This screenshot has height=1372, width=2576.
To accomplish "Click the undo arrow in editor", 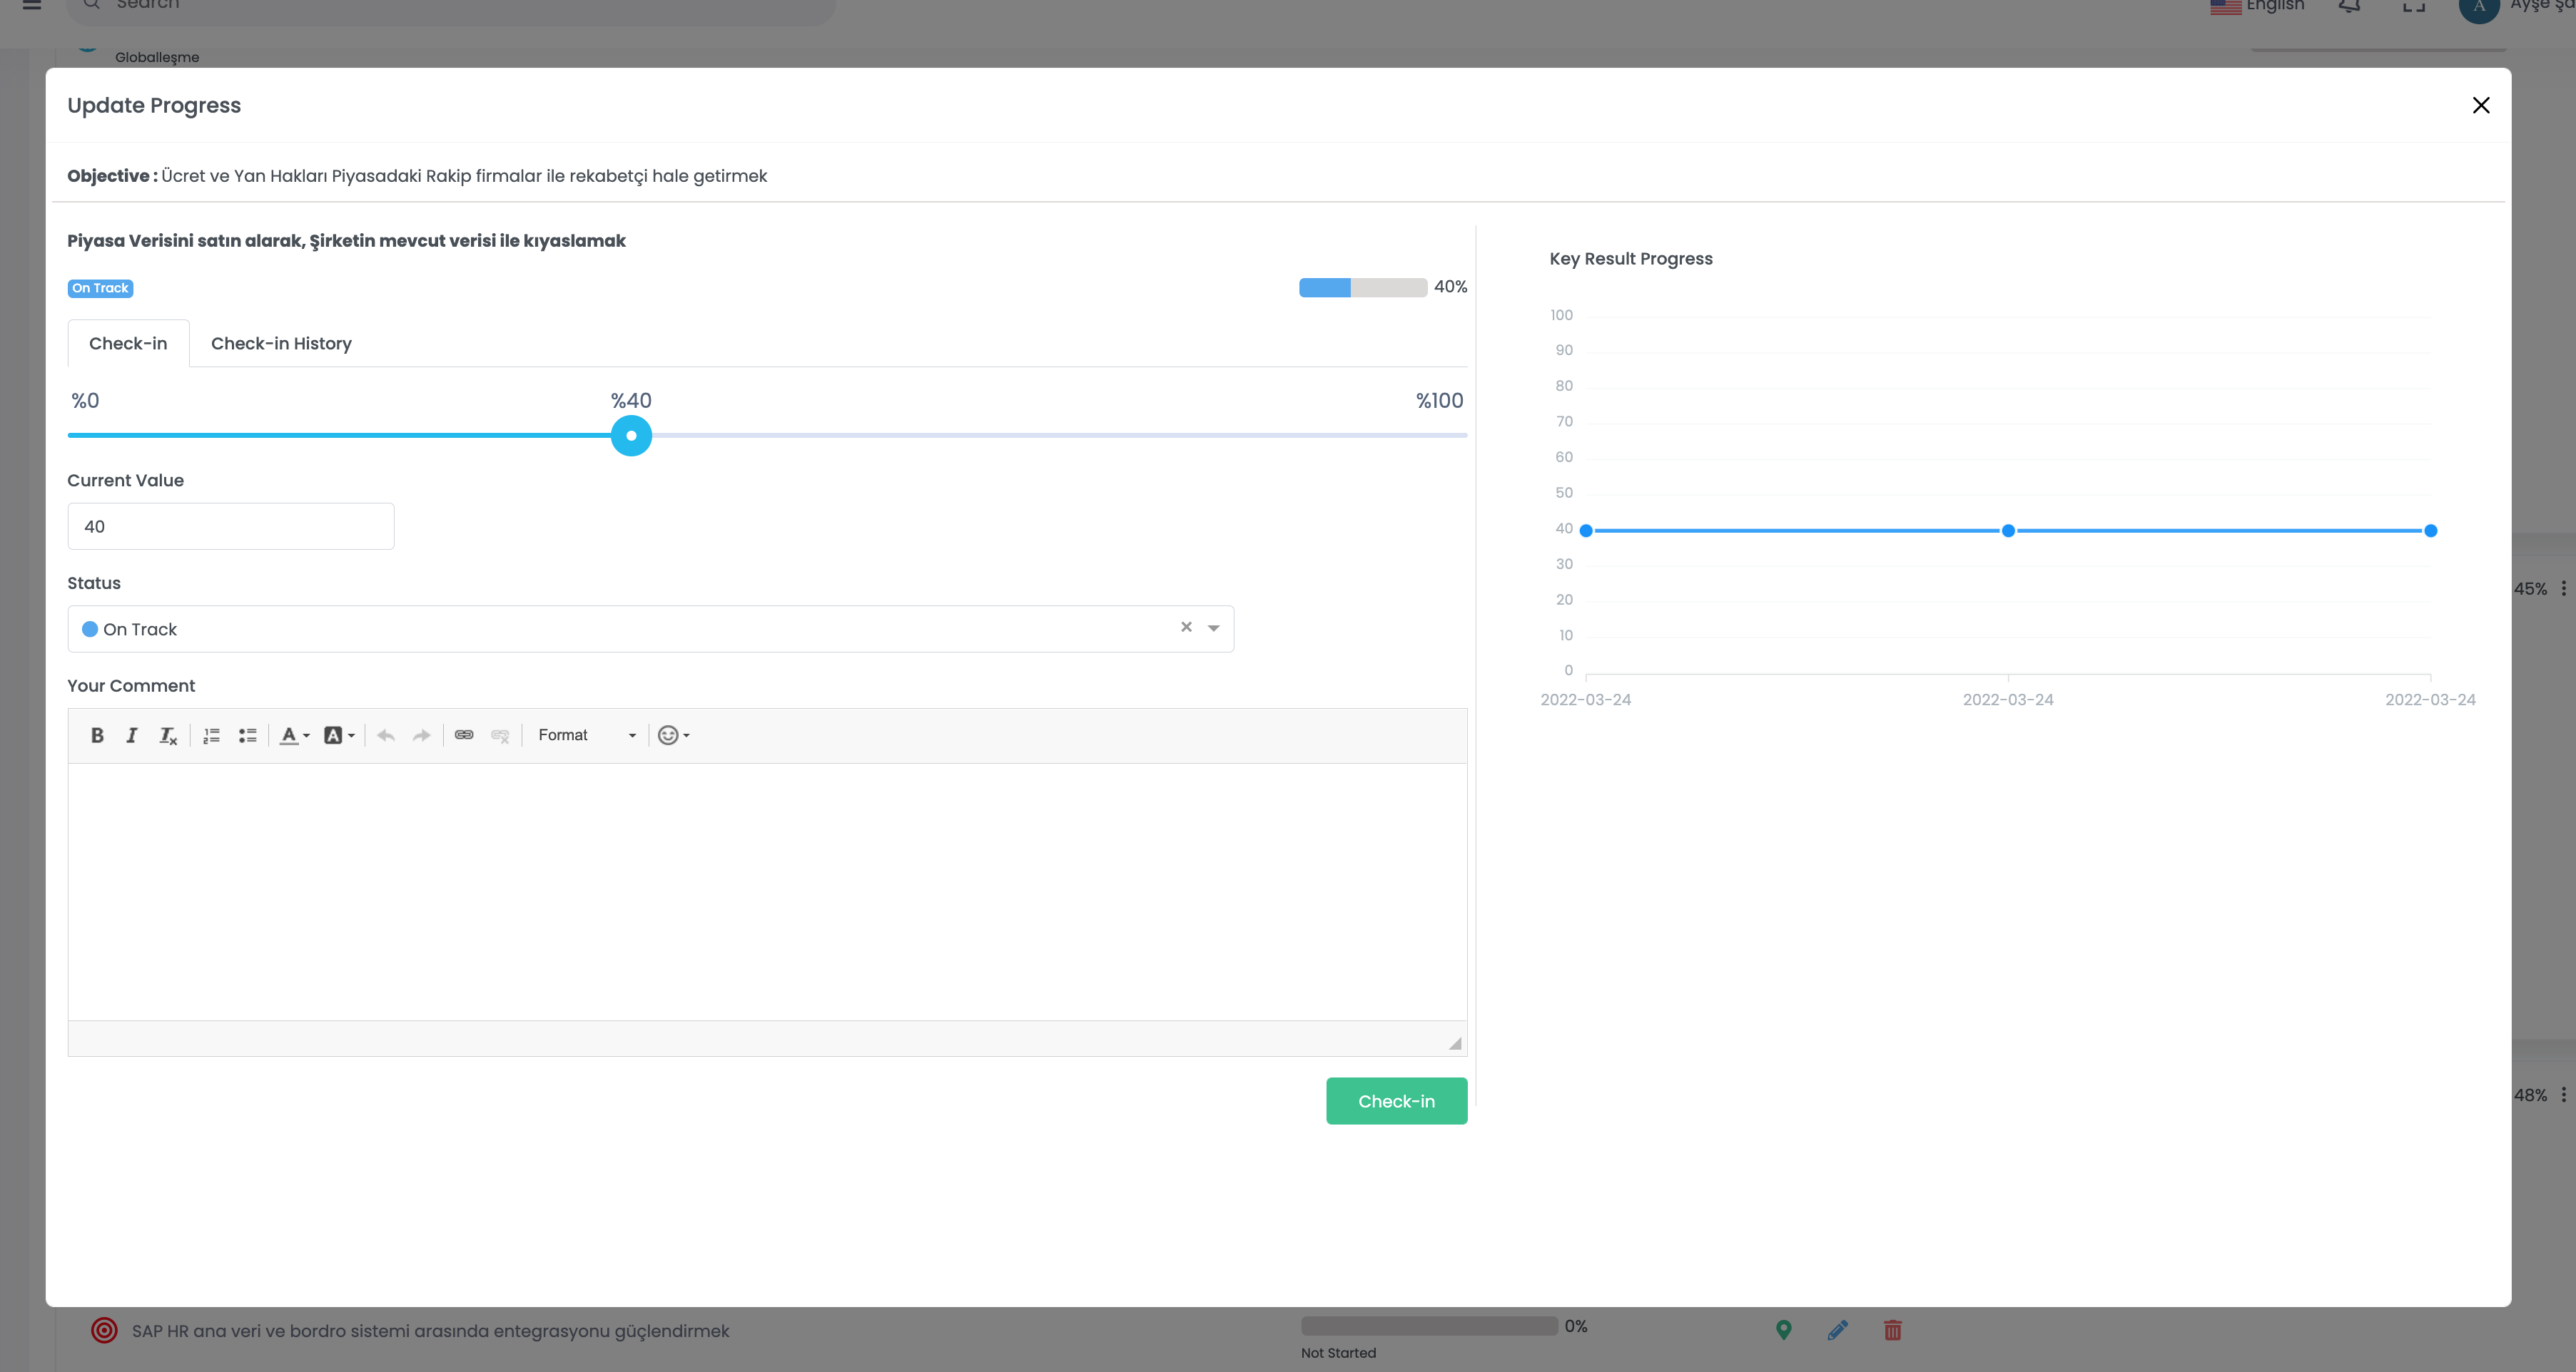I will pyautogui.click(x=386, y=735).
